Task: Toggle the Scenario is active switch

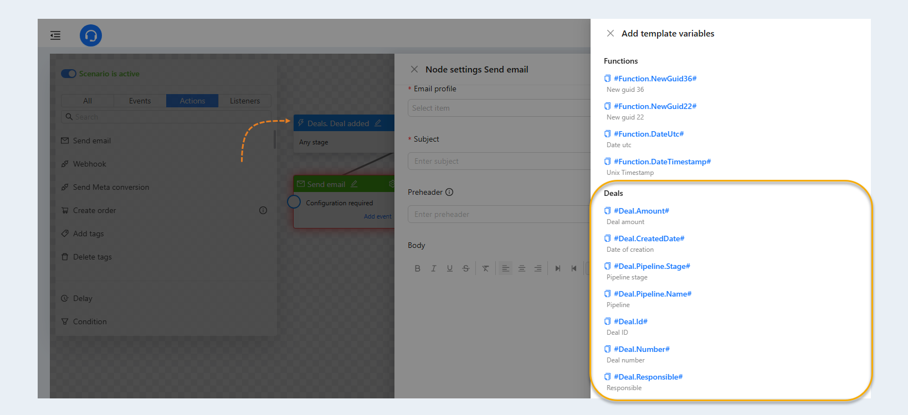Action: pyautogui.click(x=69, y=74)
